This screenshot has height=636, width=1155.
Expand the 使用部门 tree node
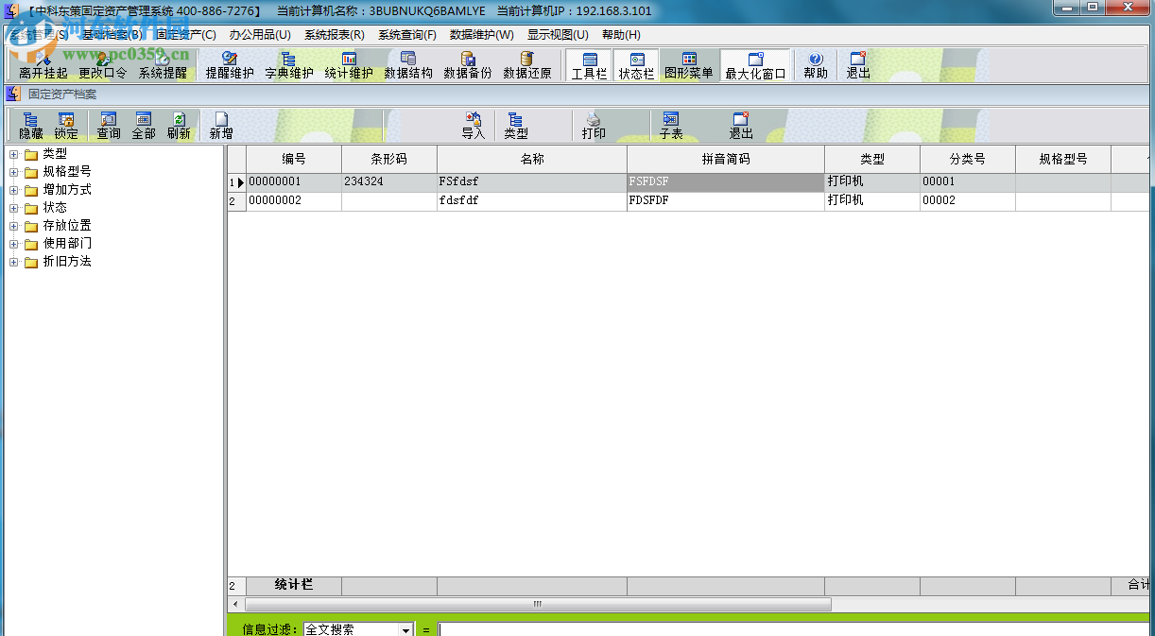coord(14,244)
